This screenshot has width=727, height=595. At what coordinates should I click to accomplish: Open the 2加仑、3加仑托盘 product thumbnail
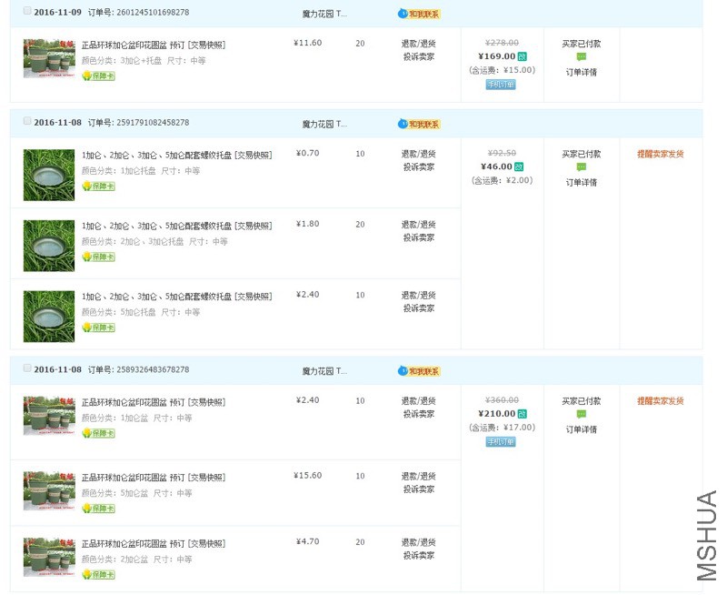pyautogui.click(x=49, y=246)
